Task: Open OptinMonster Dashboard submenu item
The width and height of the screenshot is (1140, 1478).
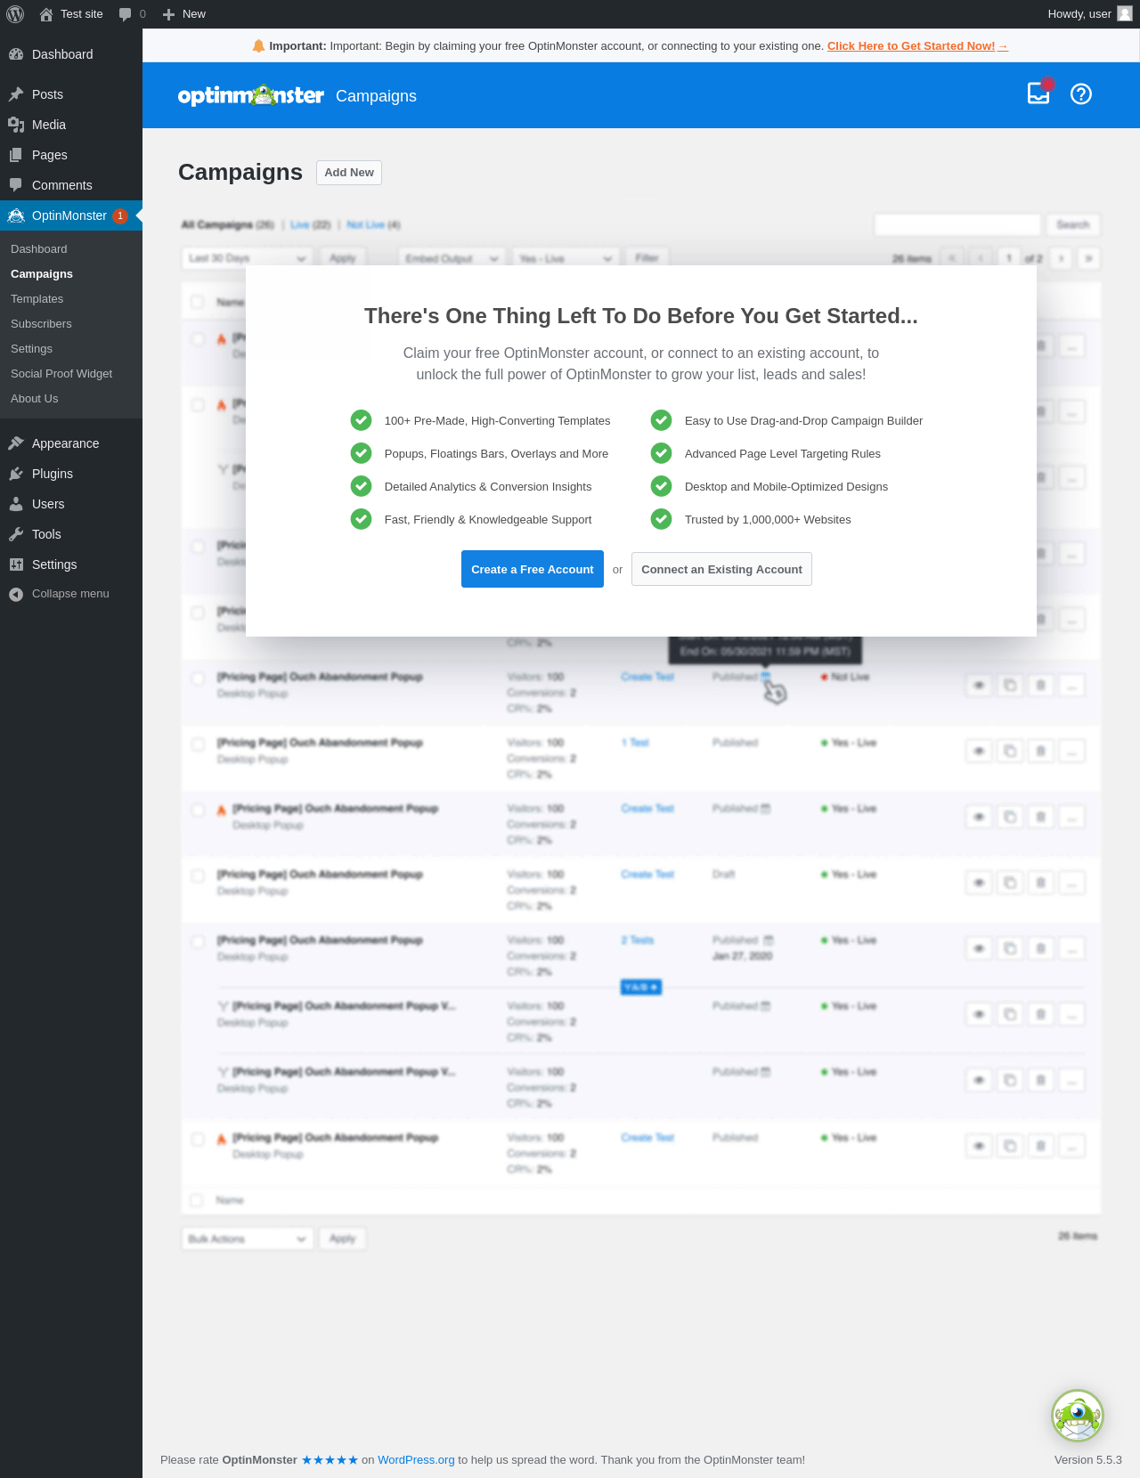Action: 39,249
